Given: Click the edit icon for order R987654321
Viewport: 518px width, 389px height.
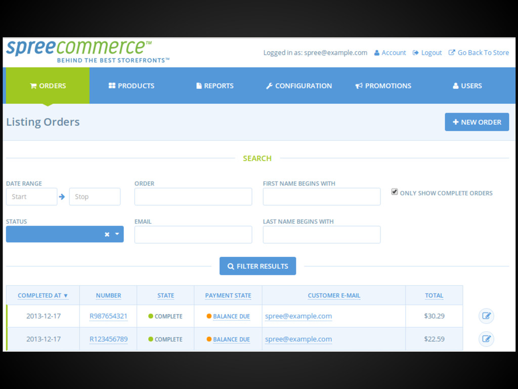Looking at the screenshot, I should [486, 316].
